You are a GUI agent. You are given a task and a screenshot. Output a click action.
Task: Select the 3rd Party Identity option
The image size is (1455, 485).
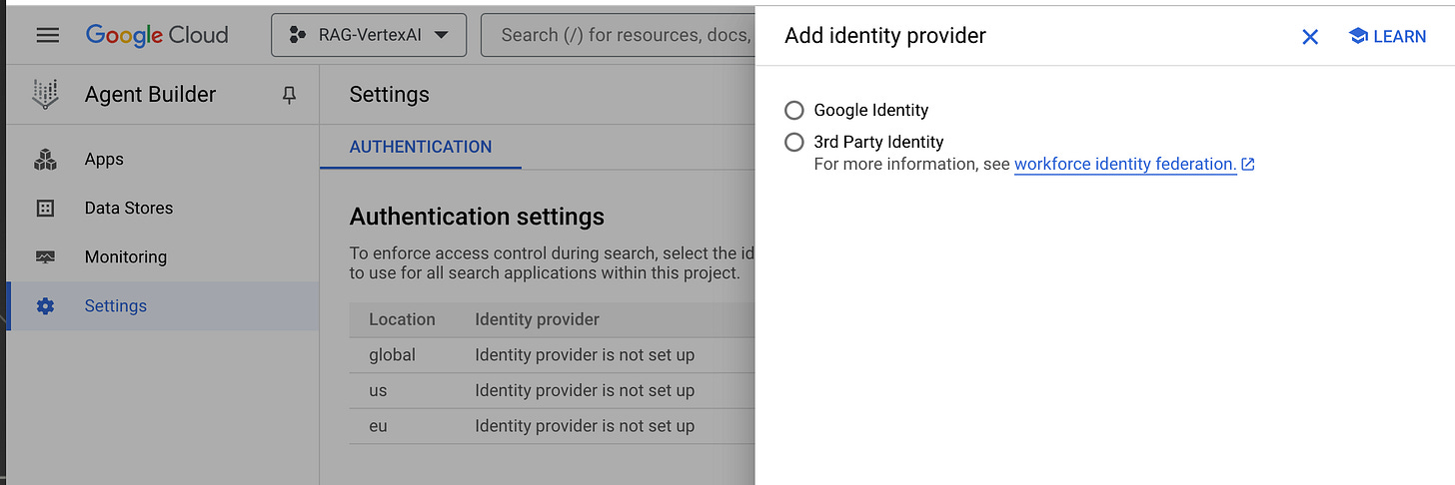coord(794,142)
